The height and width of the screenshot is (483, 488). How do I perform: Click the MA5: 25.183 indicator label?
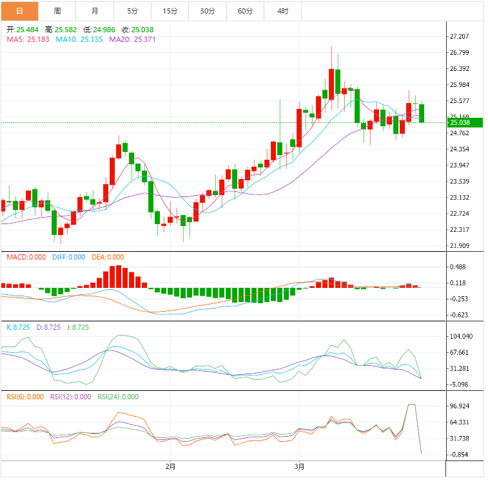[x=27, y=39]
